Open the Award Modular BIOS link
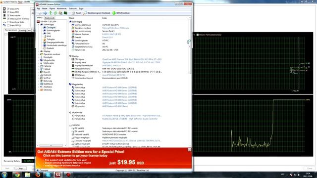Screen dimensions: 317x178 (113, 75)
